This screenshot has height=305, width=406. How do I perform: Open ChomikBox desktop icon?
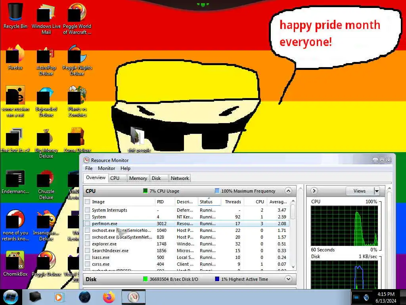pos(15,264)
